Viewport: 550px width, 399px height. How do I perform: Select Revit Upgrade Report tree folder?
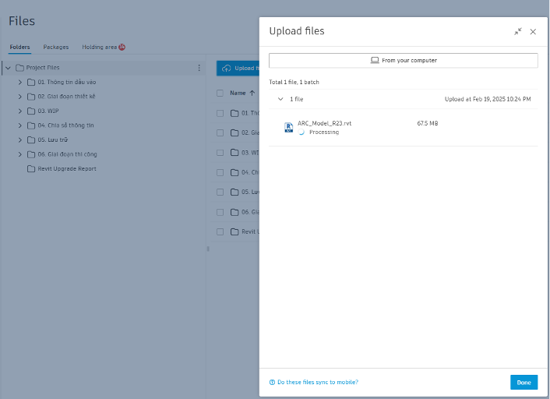67,169
